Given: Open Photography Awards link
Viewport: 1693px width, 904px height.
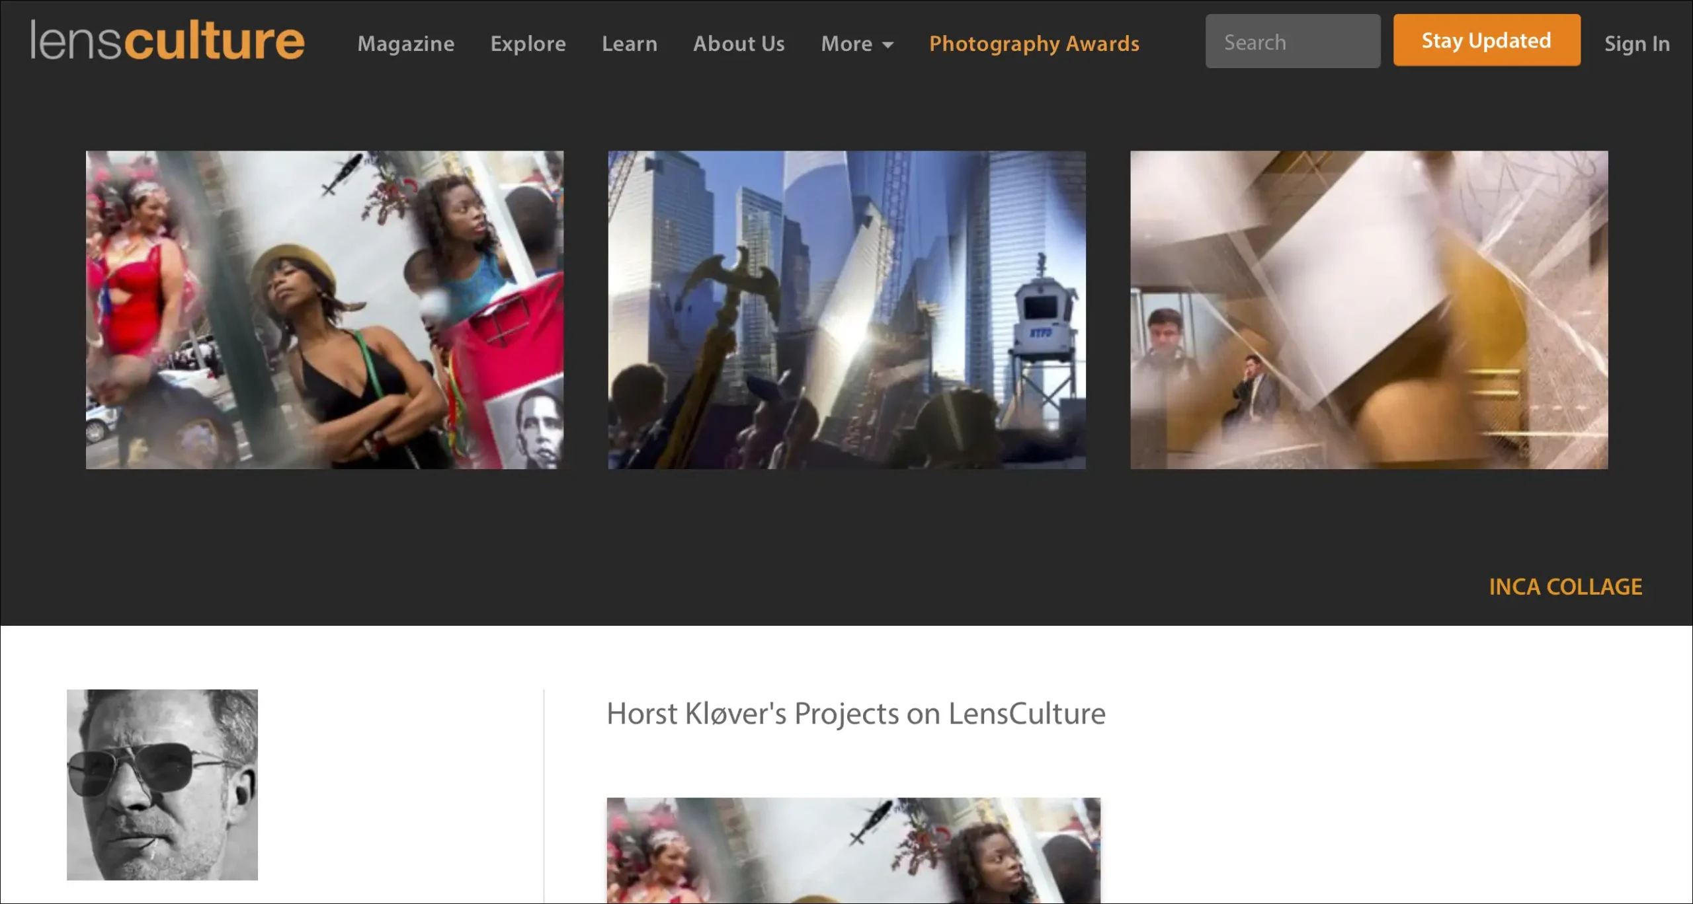Looking at the screenshot, I should (1034, 44).
